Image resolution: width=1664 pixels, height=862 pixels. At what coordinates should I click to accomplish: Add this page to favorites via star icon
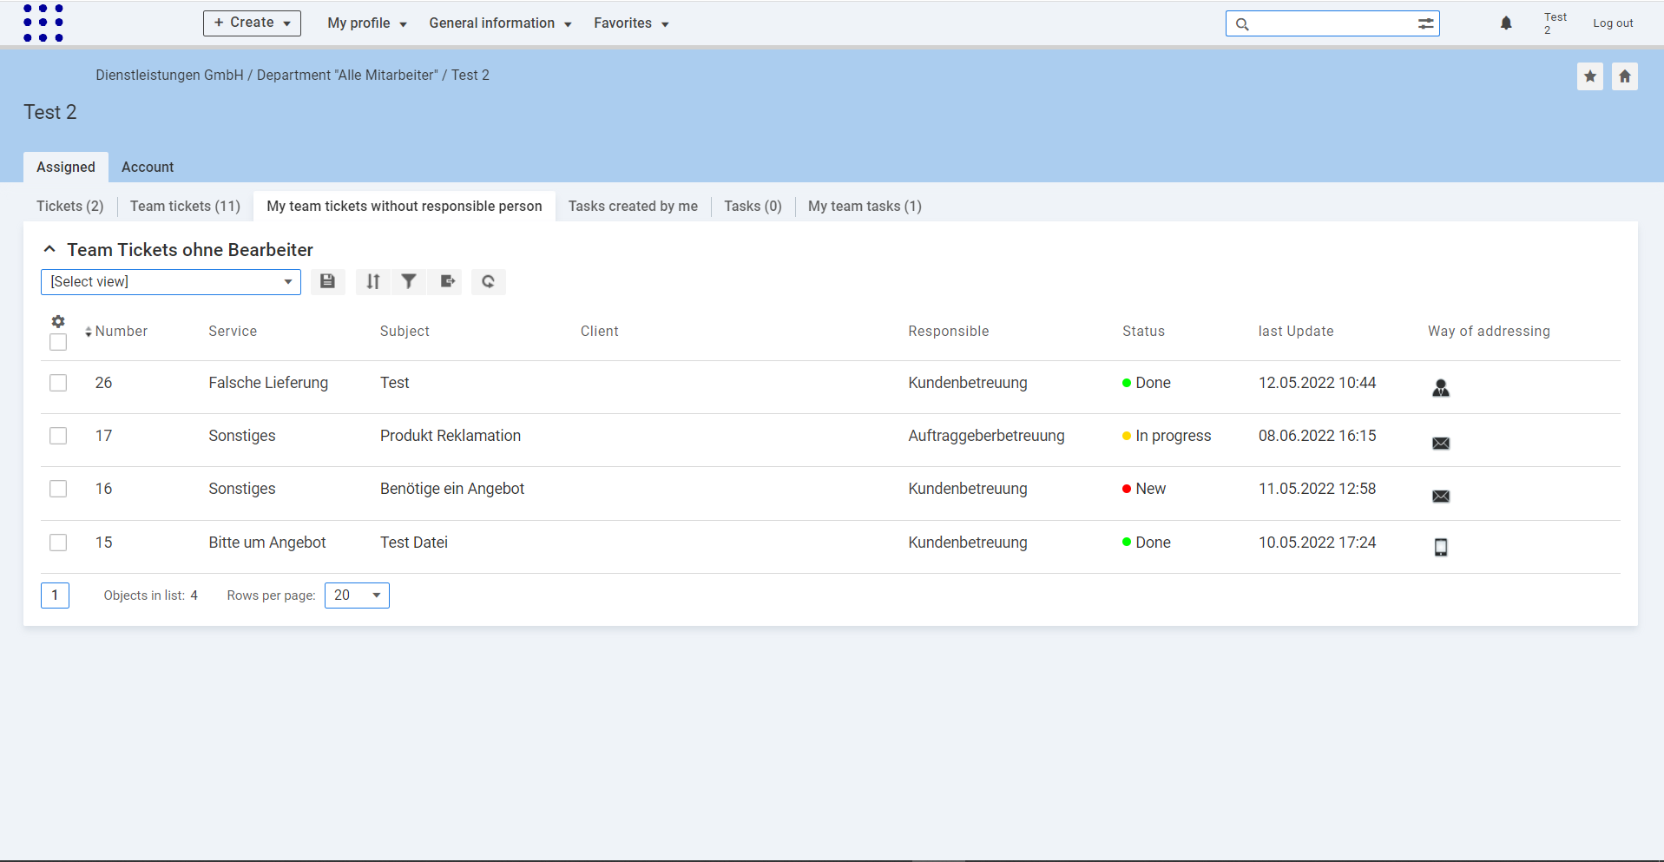[1590, 76]
